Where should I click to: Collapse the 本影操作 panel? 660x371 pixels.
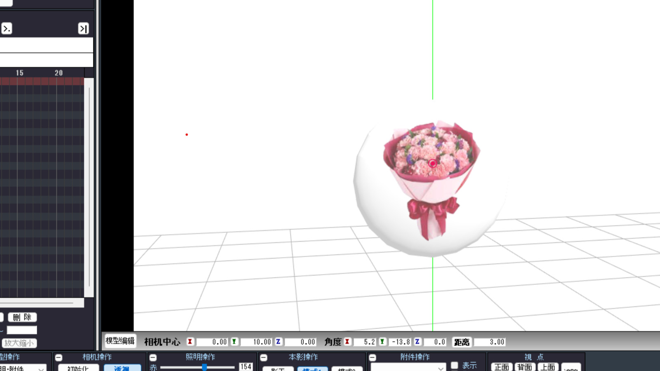tap(264, 358)
